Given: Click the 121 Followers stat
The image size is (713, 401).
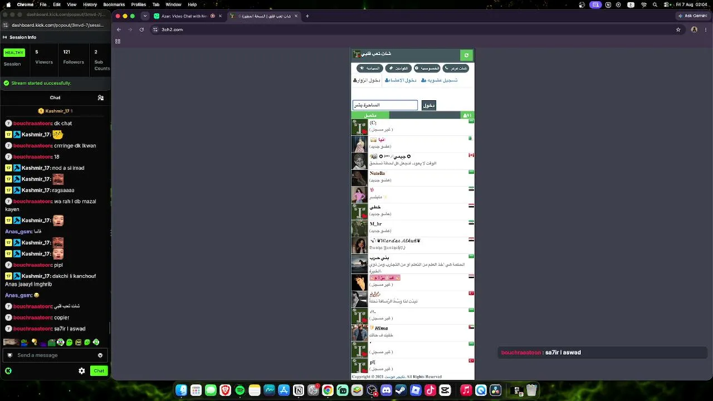Looking at the screenshot, I should 74,57.
